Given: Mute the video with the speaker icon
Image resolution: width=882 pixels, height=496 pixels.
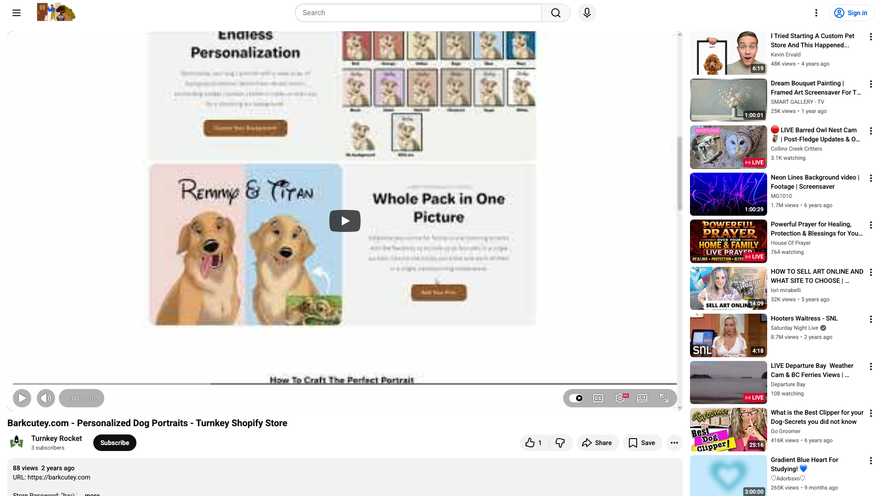Looking at the screenshot, I should [46, 398].
